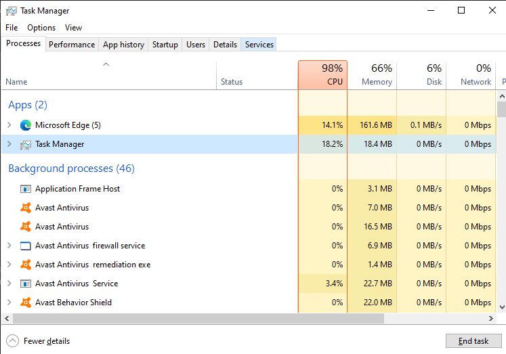This screenshot has height=354, width=506.
Task: Click the Apps (2) group heading
Action: [28, 105]
